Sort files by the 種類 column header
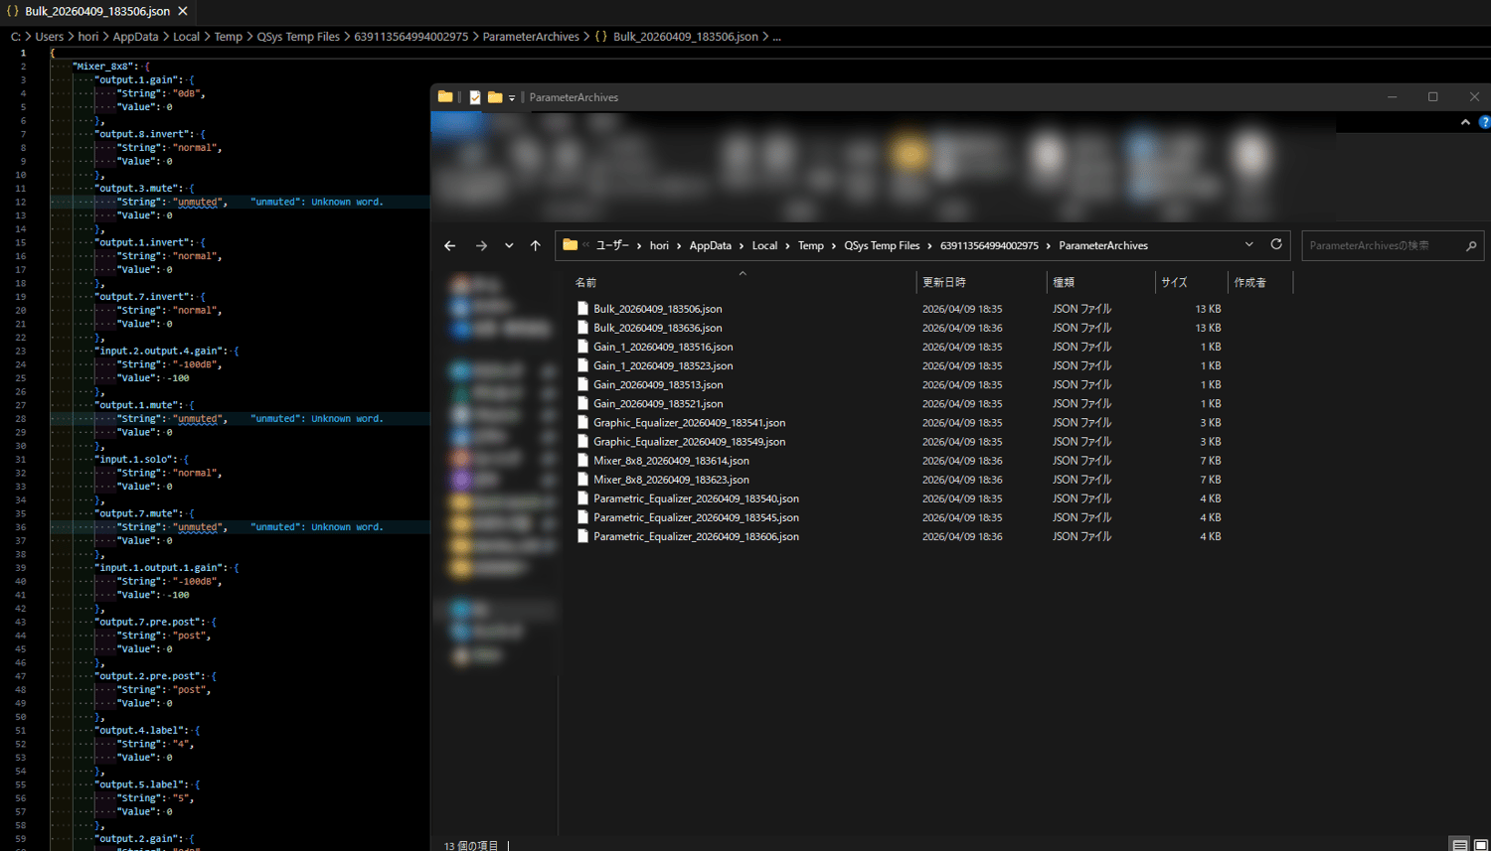Screen dimensions: 1491x851 click(x=1101, y=283)
